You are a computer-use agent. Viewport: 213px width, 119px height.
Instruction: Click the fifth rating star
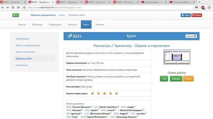click(116, 93)
